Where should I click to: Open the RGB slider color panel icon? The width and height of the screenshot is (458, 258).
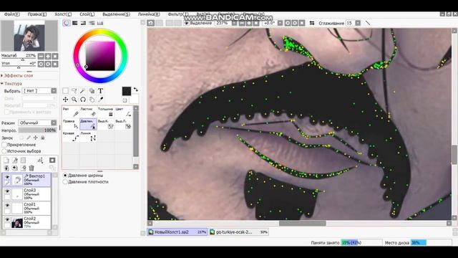click(75, 23)
